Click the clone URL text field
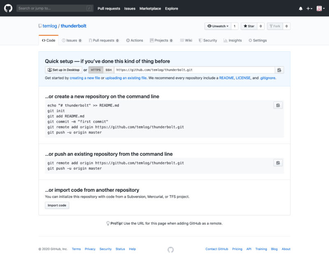 (x=194, y=70)
